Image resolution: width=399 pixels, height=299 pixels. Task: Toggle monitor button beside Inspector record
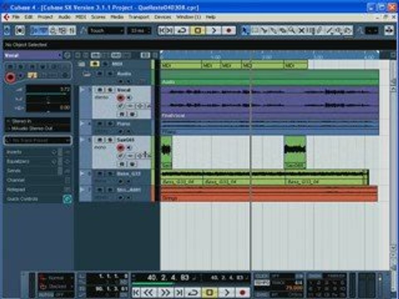[x=21, y=76]
